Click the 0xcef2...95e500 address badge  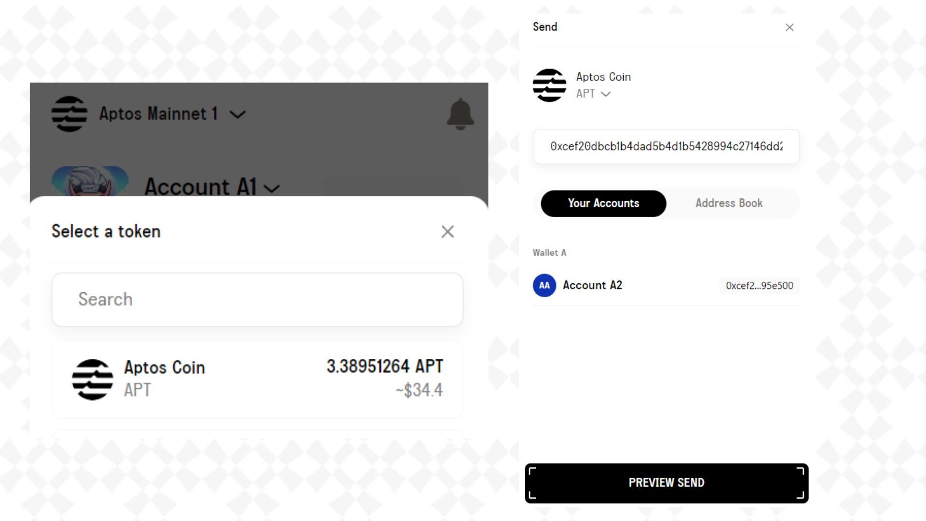click(x=760, y=286)
